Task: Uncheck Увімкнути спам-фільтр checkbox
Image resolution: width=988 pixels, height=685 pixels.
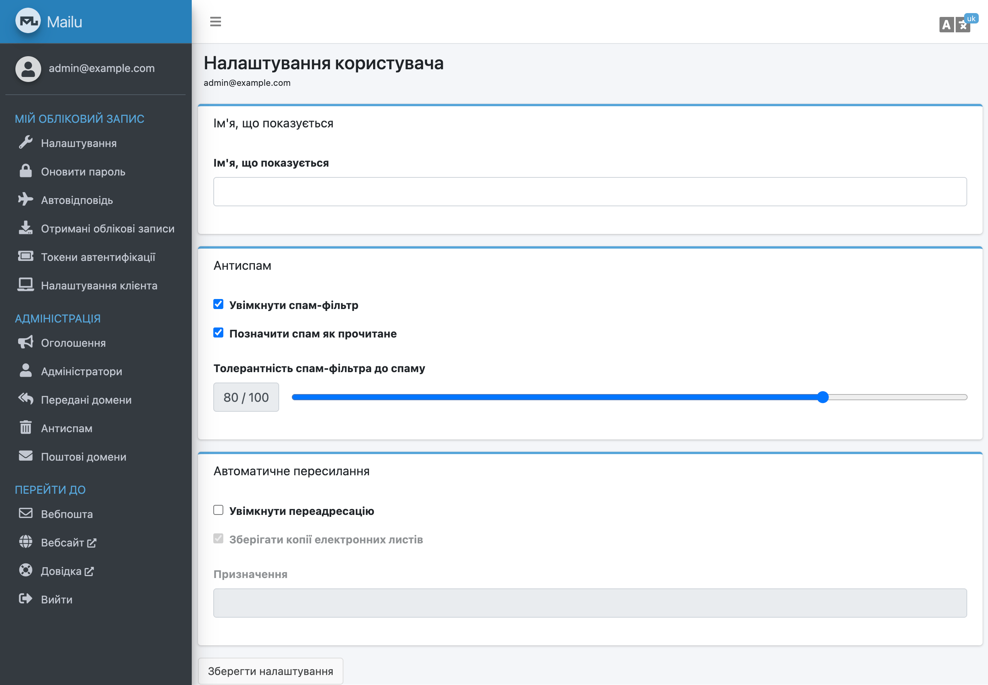Action: [x=218, y=304]
